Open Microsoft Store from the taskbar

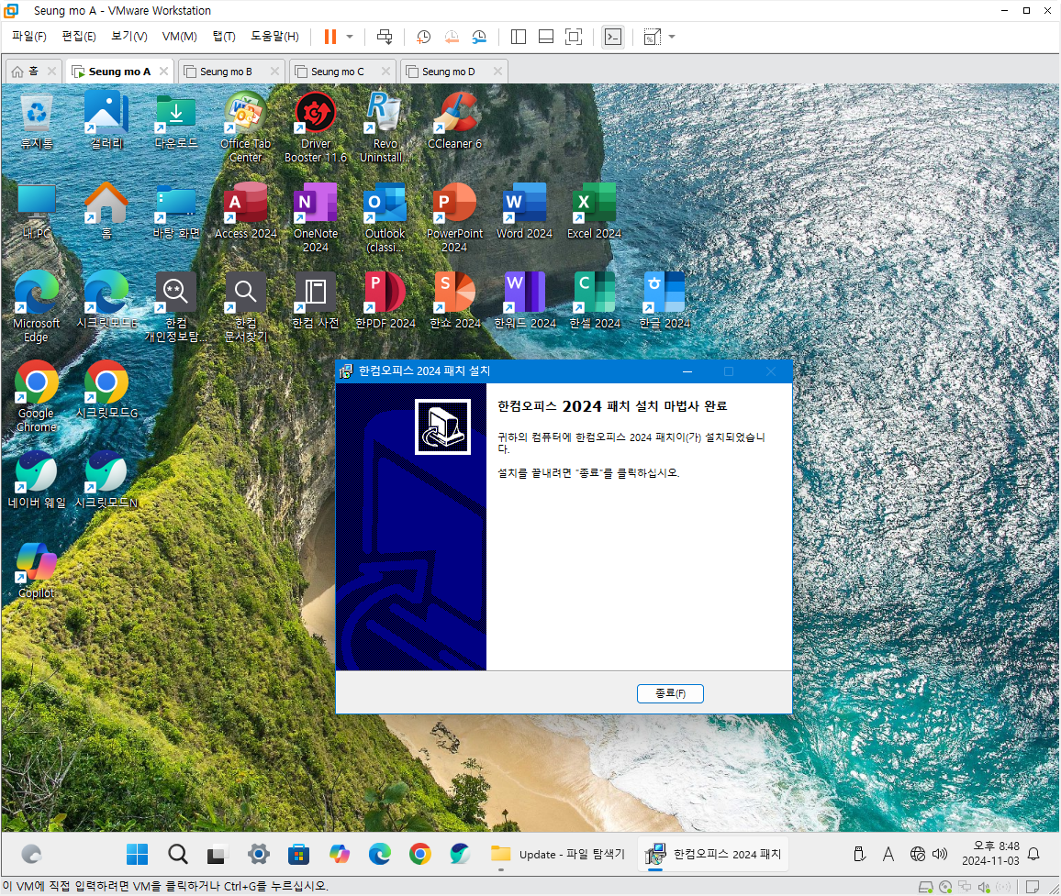click(298, 854)
